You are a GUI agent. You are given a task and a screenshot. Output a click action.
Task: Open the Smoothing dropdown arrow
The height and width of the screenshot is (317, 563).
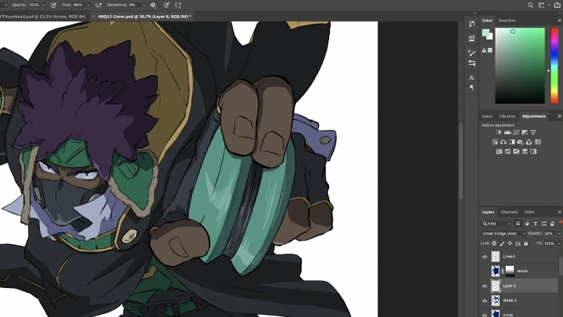(x=144, y=5)
